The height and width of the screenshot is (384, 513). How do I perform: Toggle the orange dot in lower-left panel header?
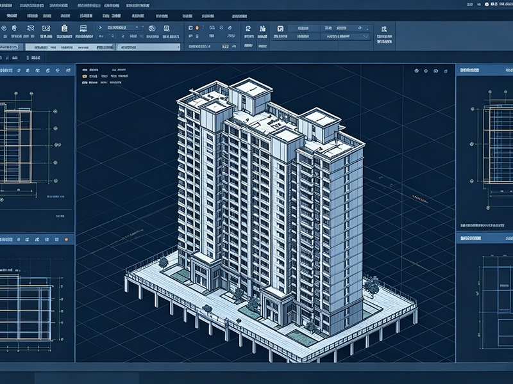pyautogui.click(x=67, y=239)
